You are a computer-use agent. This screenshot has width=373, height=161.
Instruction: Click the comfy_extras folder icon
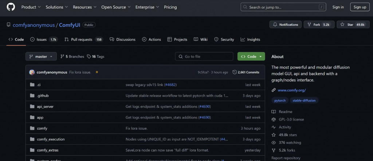coord(32,150)
